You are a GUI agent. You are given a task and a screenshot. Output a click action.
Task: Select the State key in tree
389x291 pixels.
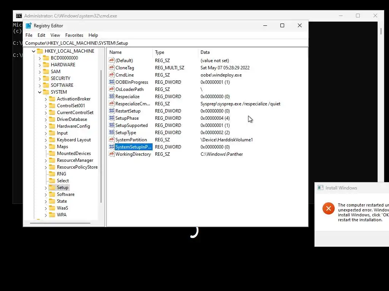[62, 201]
